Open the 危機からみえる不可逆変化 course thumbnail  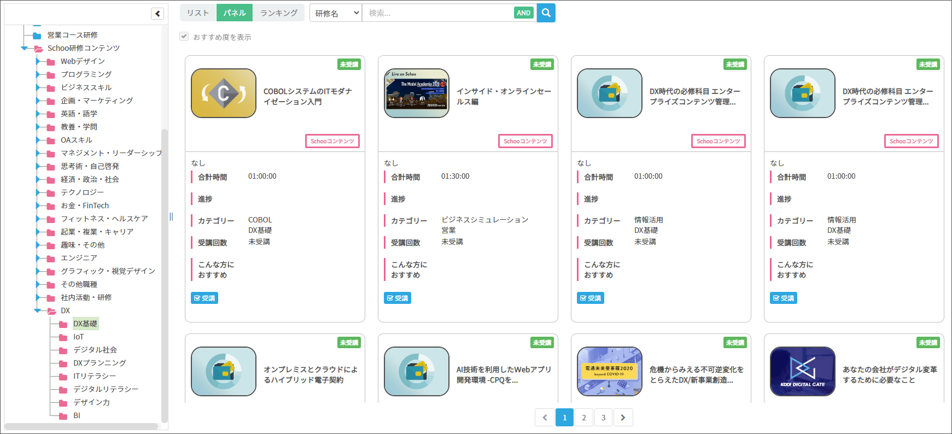(x=610, y=371)
